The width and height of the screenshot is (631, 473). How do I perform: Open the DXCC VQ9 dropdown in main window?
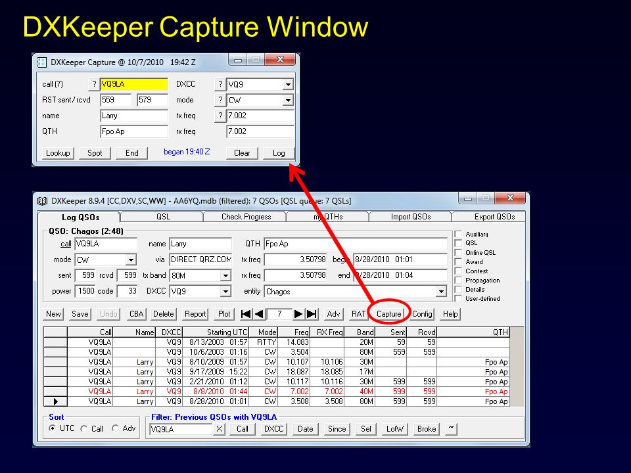(225, 291)
